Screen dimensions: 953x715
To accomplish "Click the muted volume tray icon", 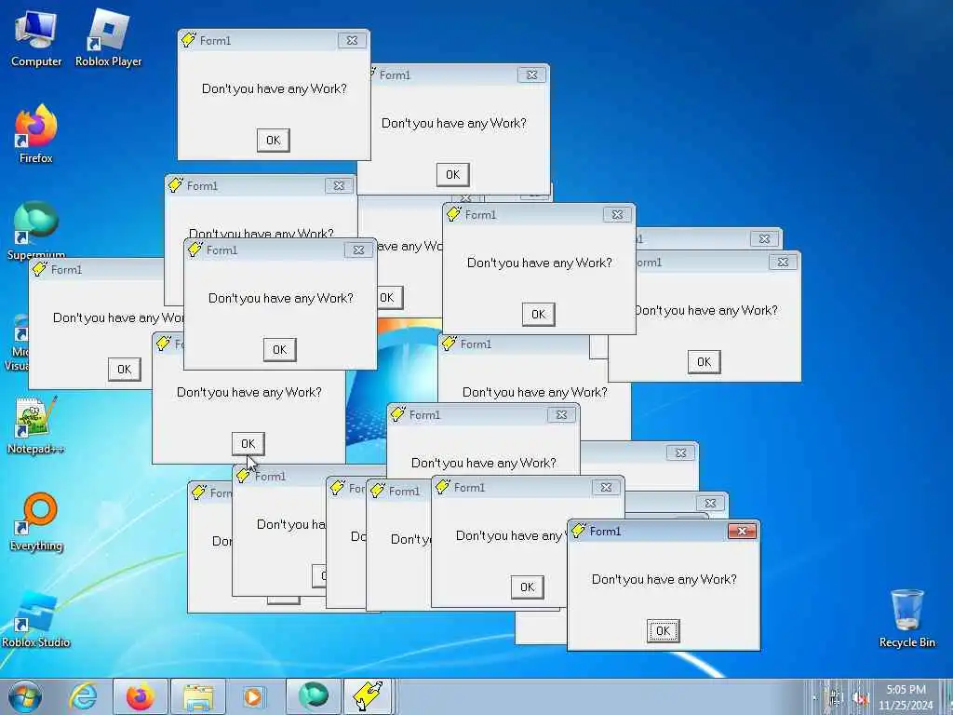I will (x=860, y=697).
